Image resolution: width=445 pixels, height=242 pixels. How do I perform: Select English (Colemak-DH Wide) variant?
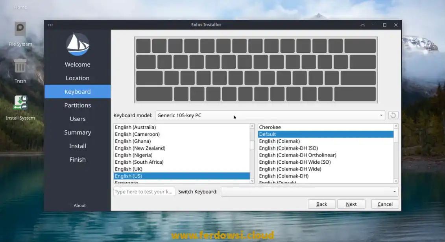tap(325, 169)
